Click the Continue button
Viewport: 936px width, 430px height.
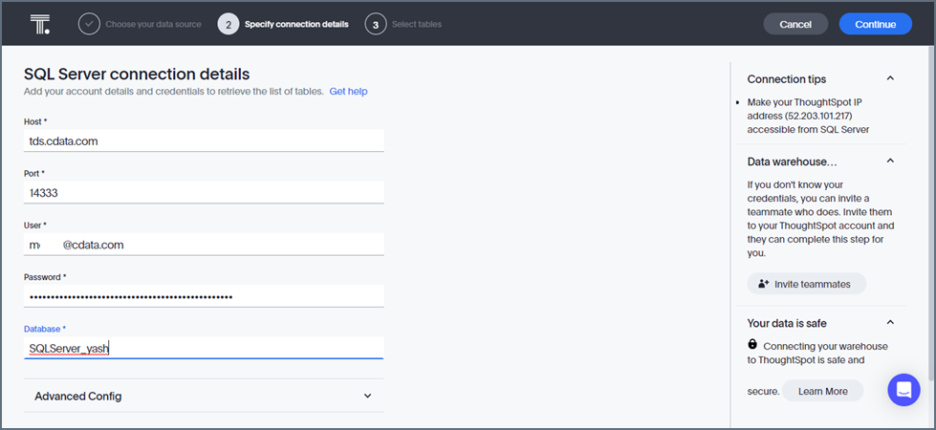[875, 25]
